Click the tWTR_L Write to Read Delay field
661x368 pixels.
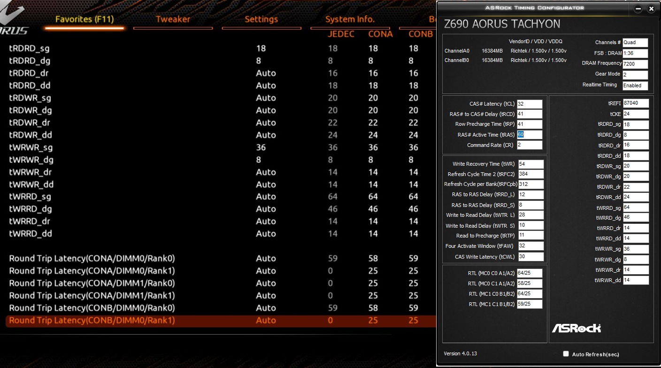tap(531, 215)
